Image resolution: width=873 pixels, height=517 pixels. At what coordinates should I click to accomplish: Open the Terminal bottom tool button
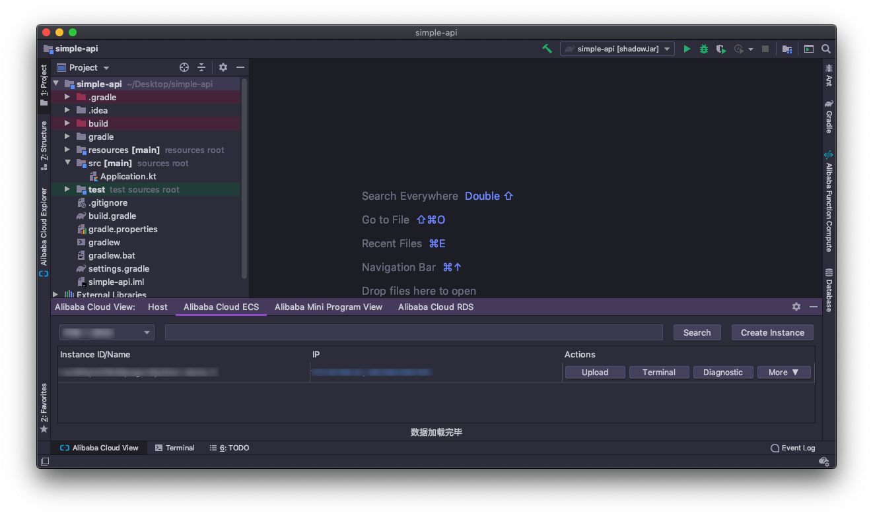point(174,448)
